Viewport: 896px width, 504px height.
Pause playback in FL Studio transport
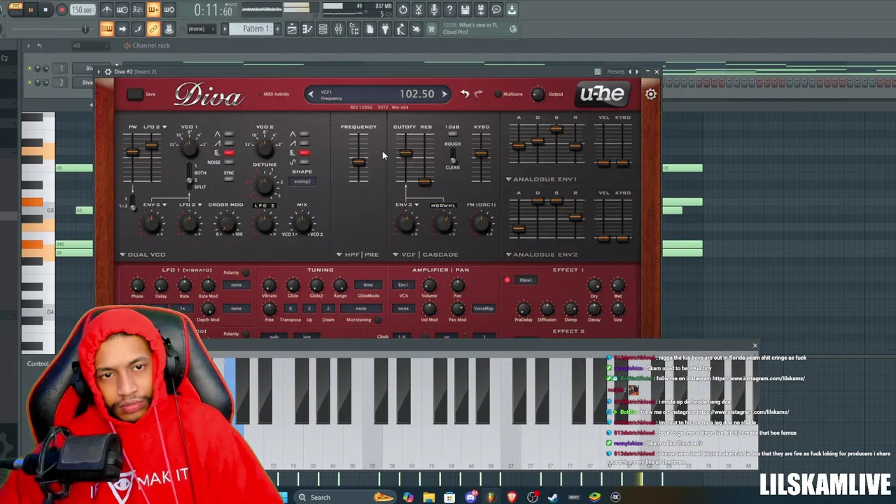point(31,10)
